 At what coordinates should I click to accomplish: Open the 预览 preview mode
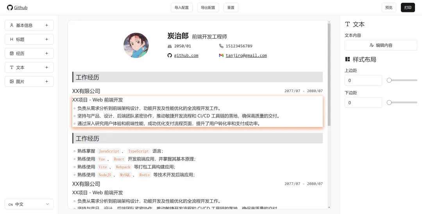click(389, 7)
